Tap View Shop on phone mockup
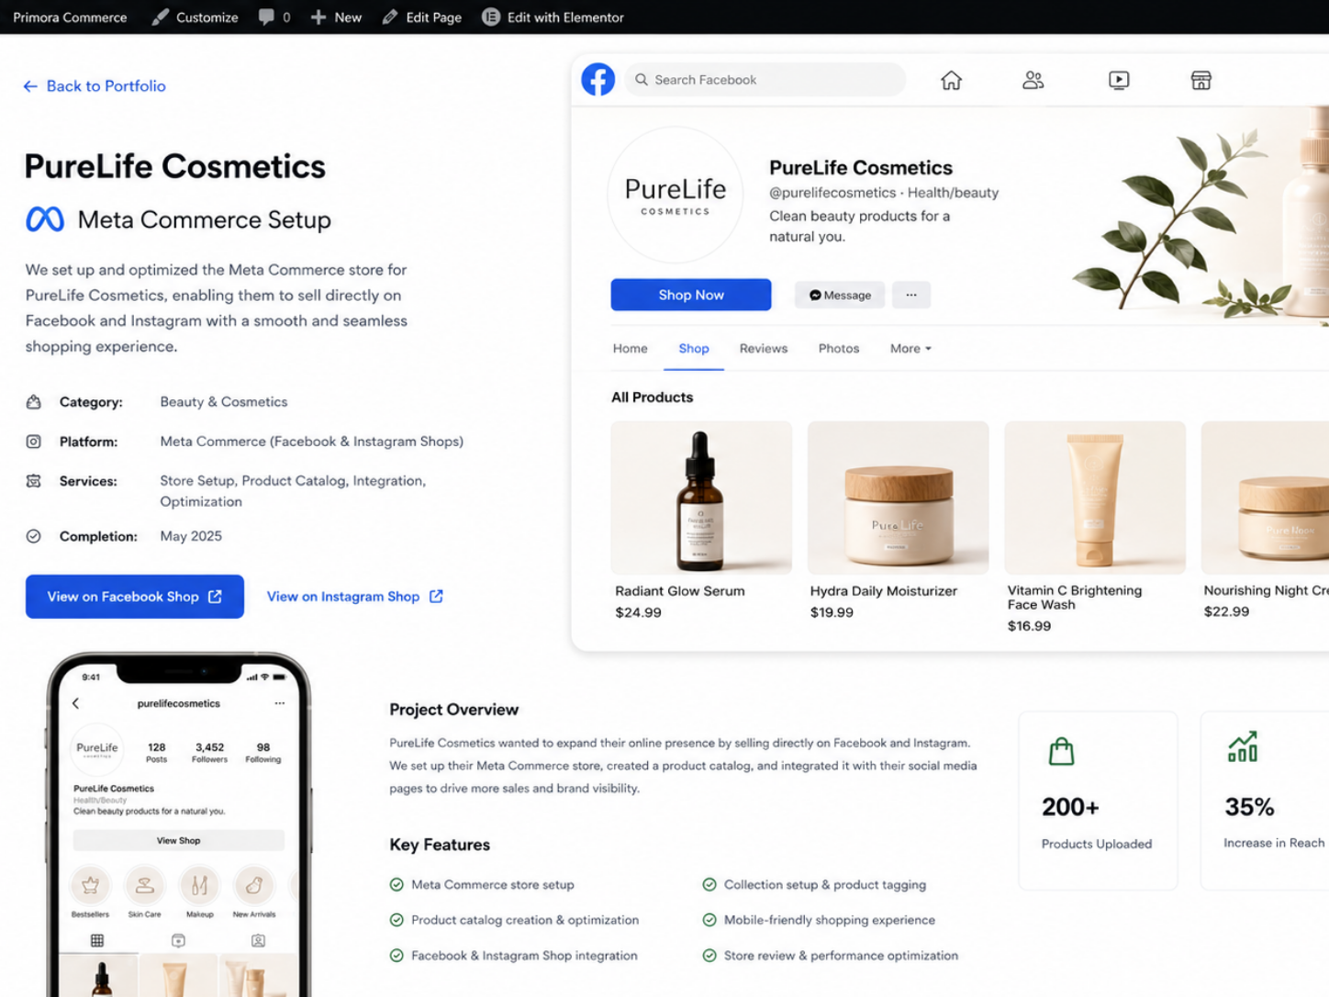This screenshot has width=1329, height=997. [x=179, y=840]
